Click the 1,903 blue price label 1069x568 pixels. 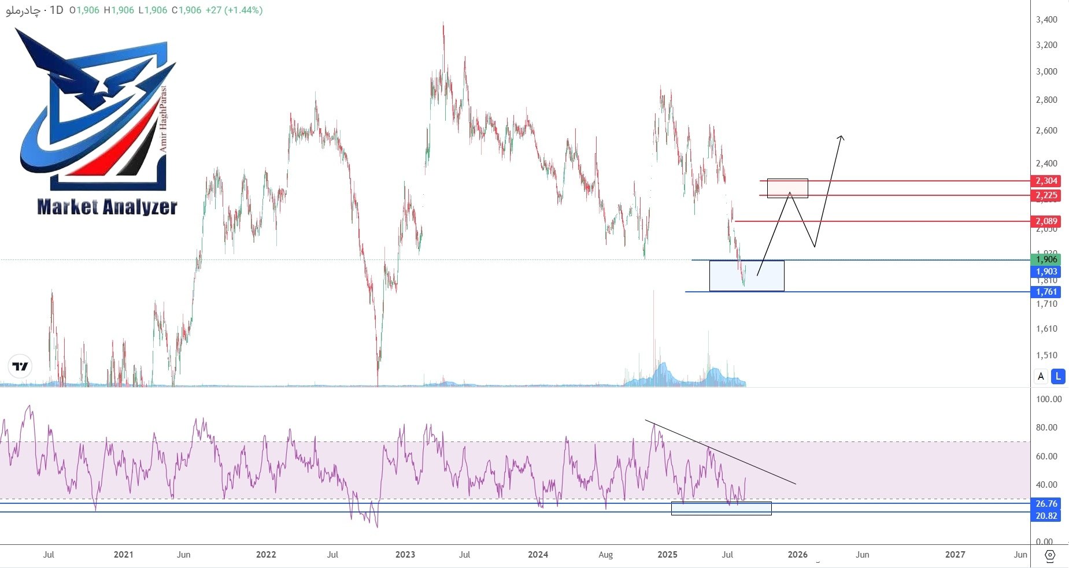point(1046,272)
